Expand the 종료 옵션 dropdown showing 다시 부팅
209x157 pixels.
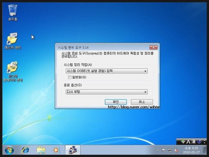pos(107,92)
